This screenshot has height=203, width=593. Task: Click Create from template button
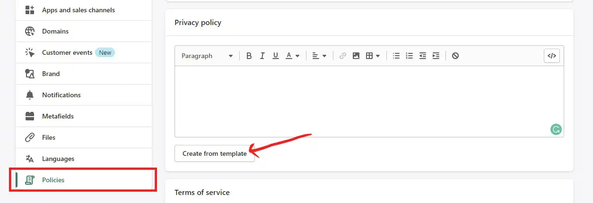[215, 153]
